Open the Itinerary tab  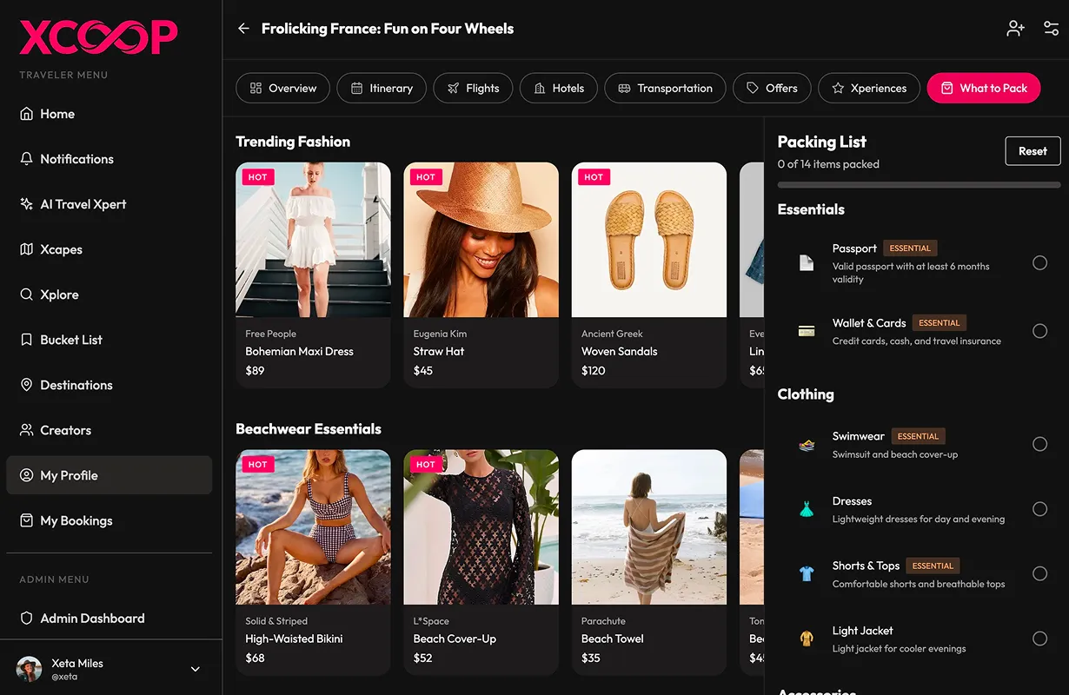point(382,88)
